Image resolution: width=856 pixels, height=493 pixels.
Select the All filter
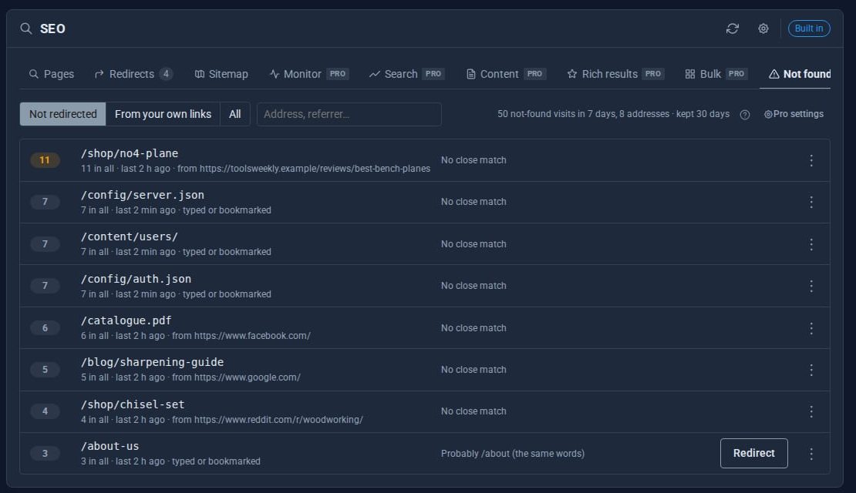pos(234,115)
